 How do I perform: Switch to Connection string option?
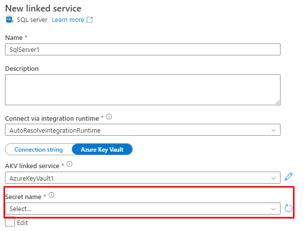pyautogui.click(x=38, y=150)
